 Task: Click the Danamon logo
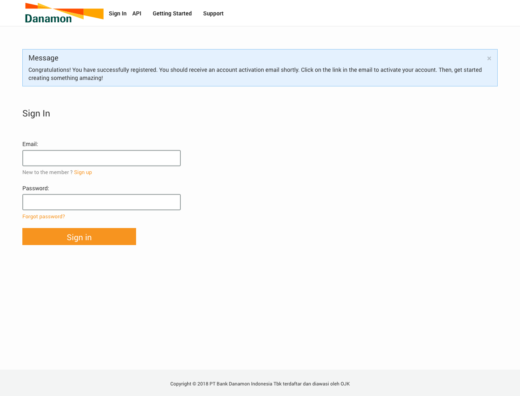coord(64,13)
